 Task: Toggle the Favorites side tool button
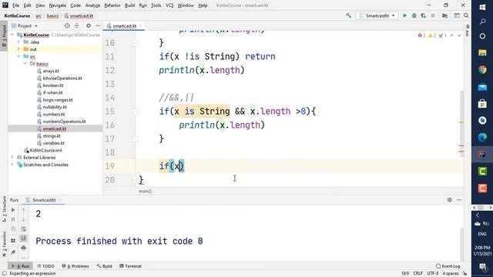[x=4, y=244]
